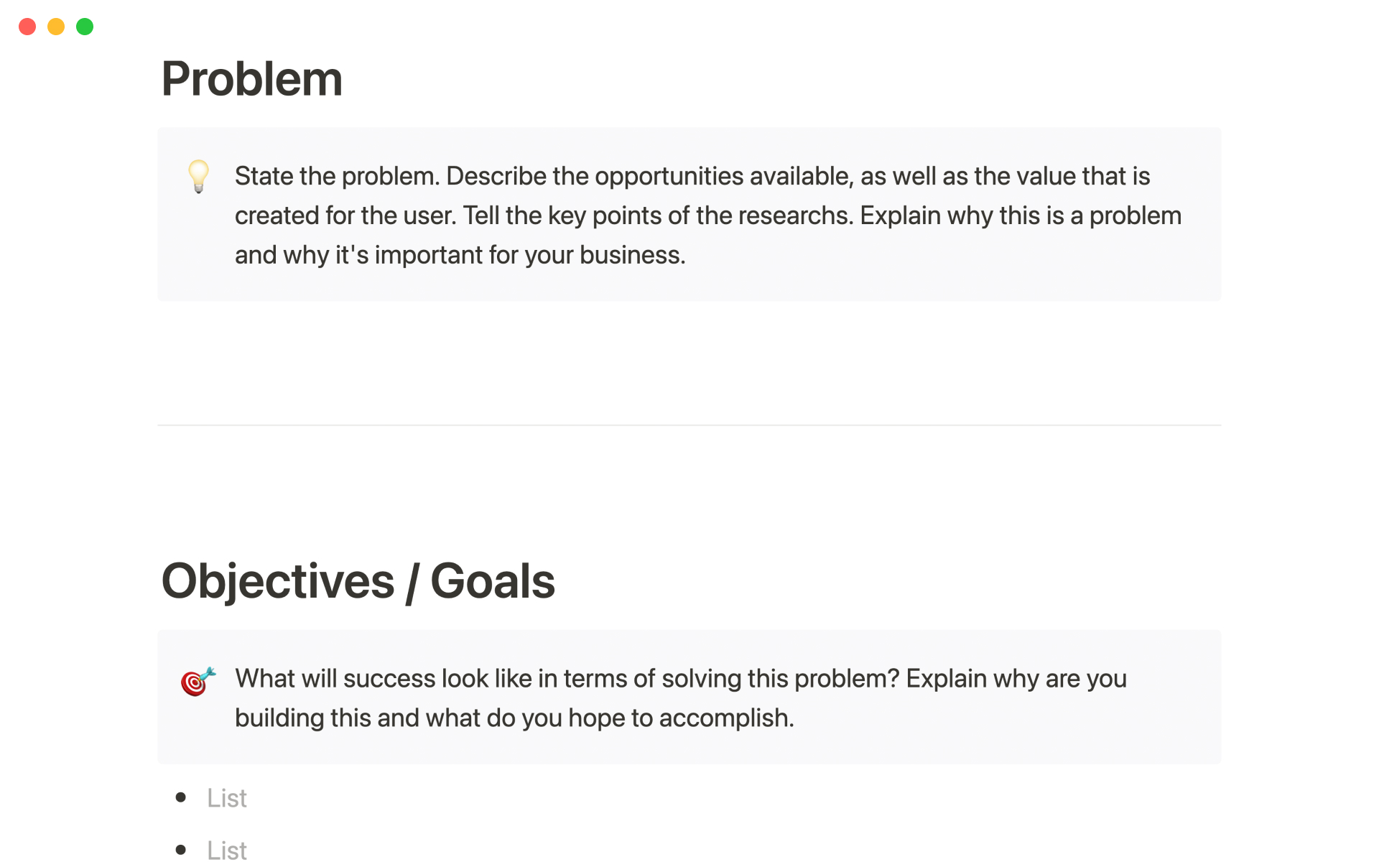This screenshot has height=862, width=1379.
Task: Click the dart target icon in the Objectives callout
Action: click(198, 681)
